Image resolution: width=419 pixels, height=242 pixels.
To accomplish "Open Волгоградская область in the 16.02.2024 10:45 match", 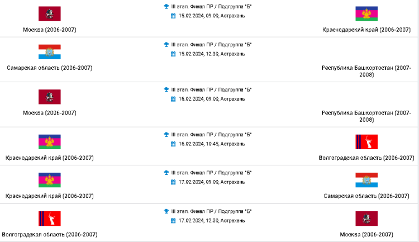I will 366,158.
